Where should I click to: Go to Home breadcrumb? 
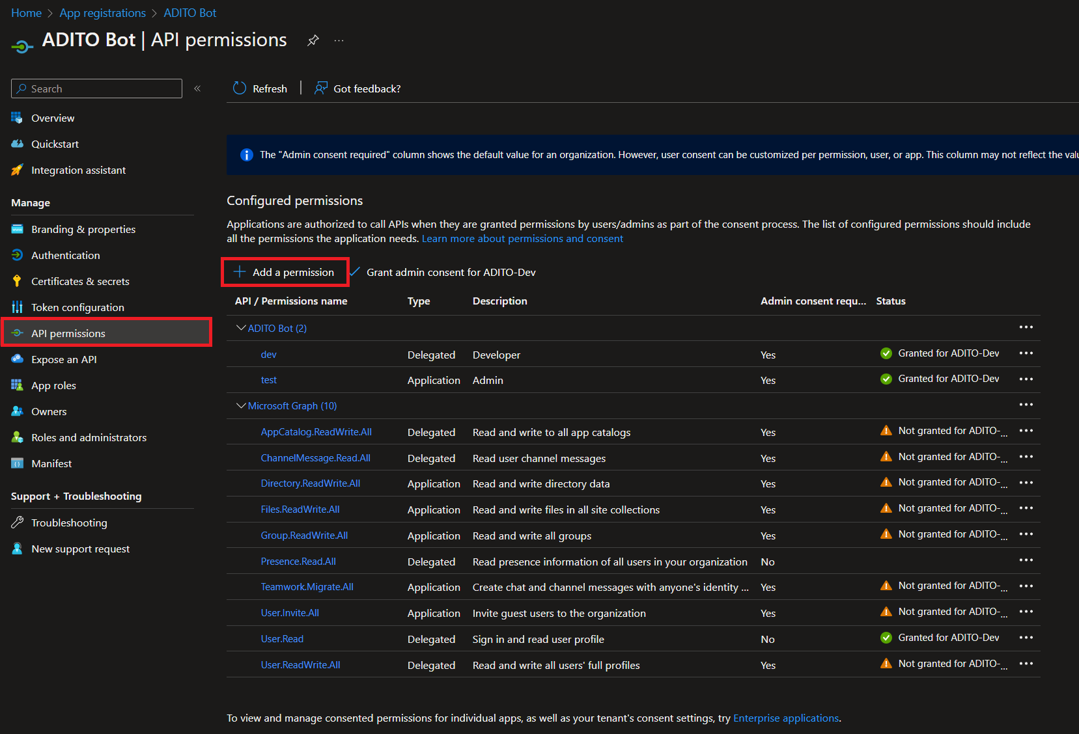click(26, 13)
